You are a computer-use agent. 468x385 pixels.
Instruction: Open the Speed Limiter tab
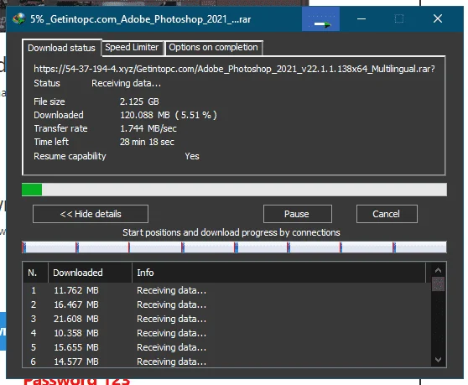coord(132,48)
